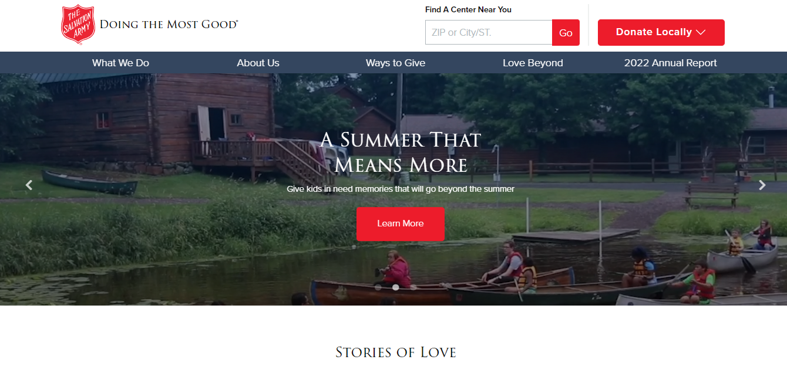
Task: Click the Go search button
Action: pos(566,33)
